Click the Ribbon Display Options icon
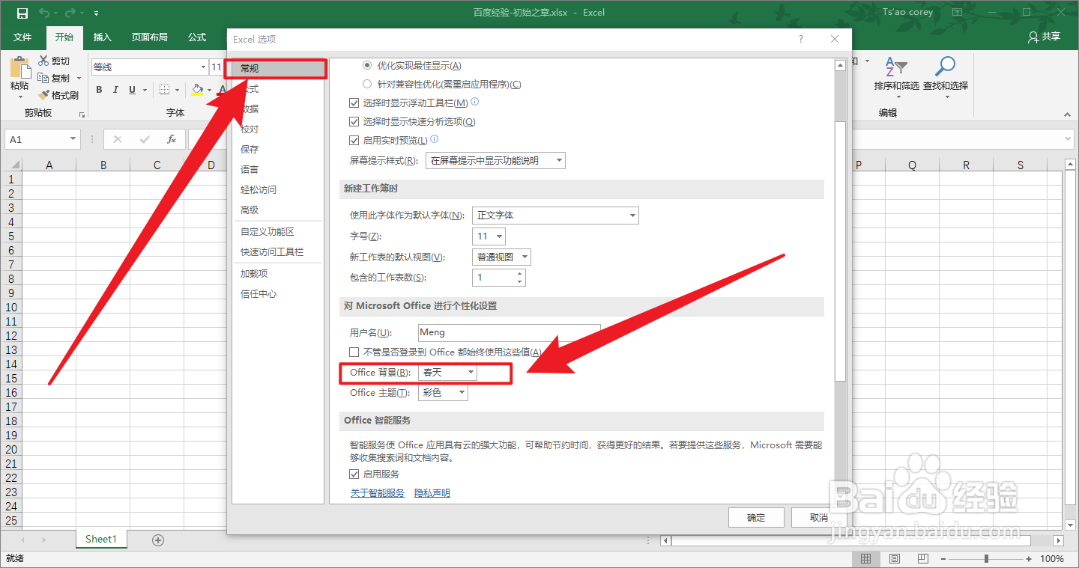Screen dimensions: 1079x568 click(958, 13)
